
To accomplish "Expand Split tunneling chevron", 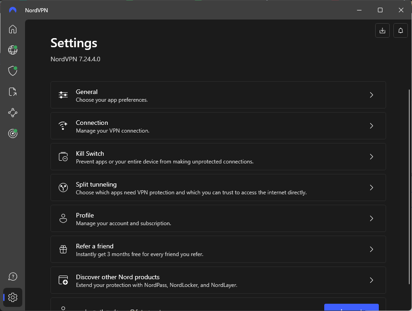I will coord(371,188).
